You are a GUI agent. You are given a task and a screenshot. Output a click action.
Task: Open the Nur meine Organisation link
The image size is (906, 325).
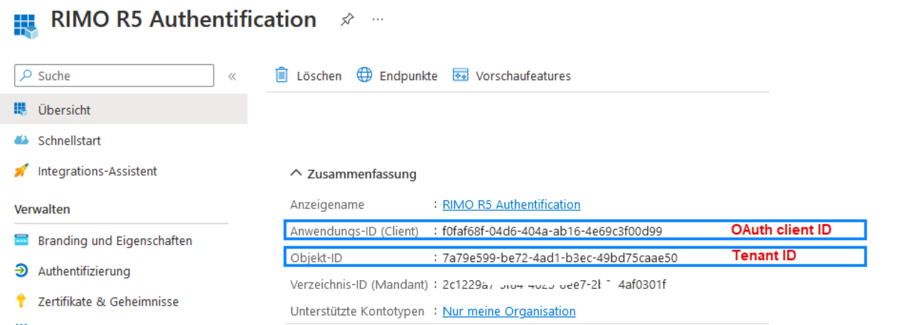pos(509,311)
